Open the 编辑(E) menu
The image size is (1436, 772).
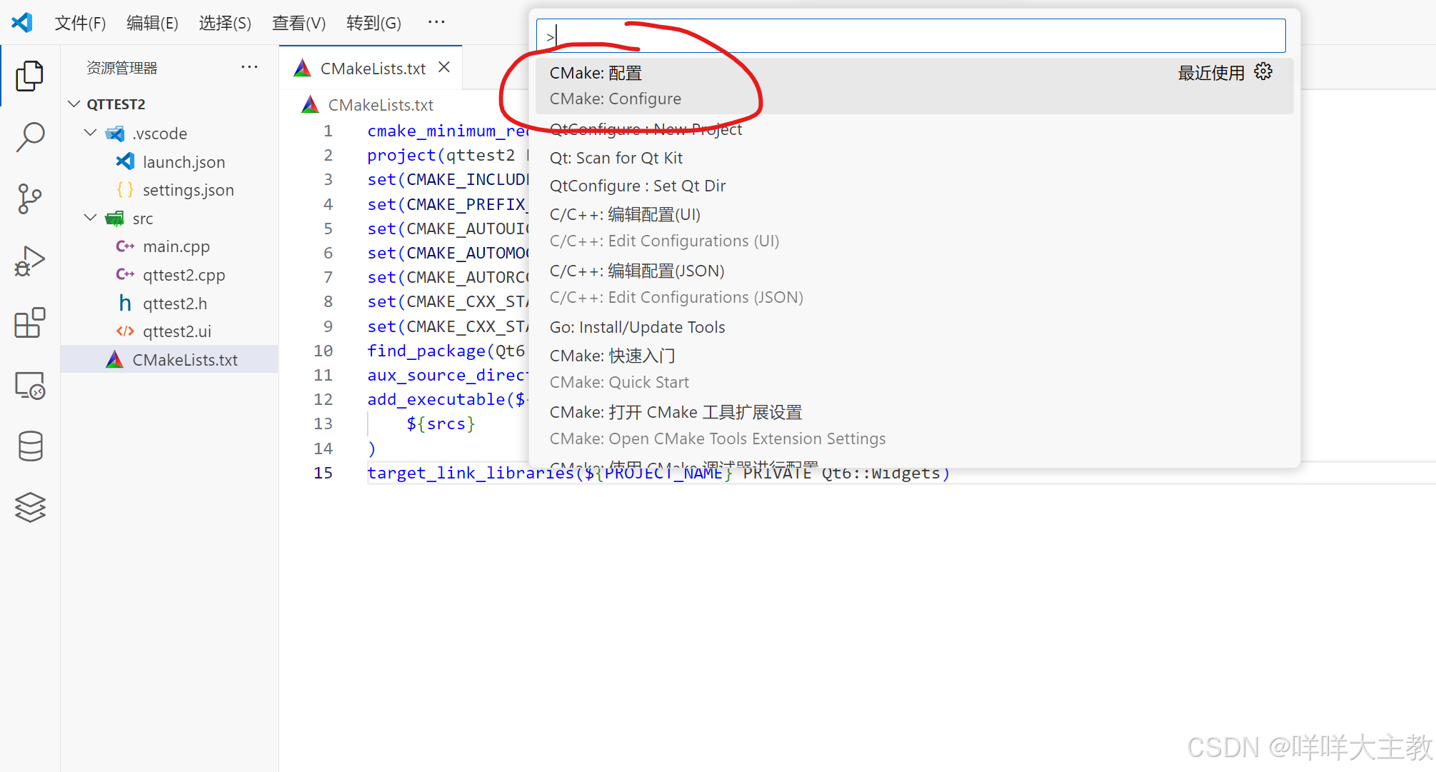click(x=152, y=23)
